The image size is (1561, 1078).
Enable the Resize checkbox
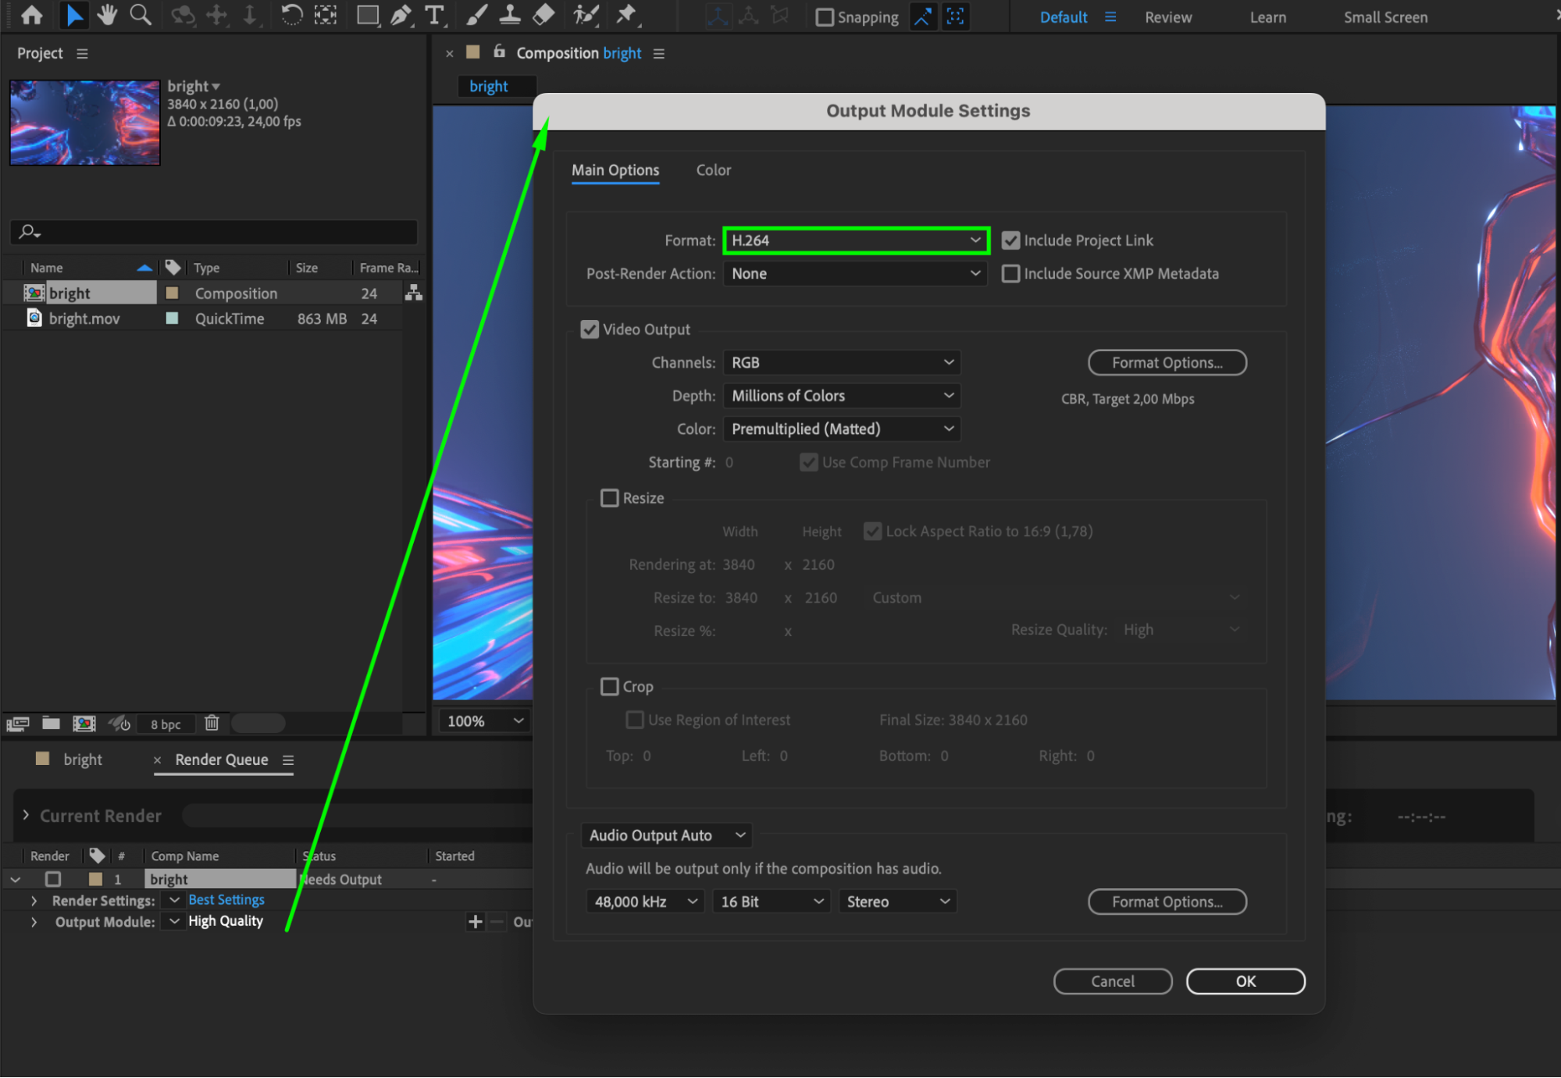pos(609,498)
